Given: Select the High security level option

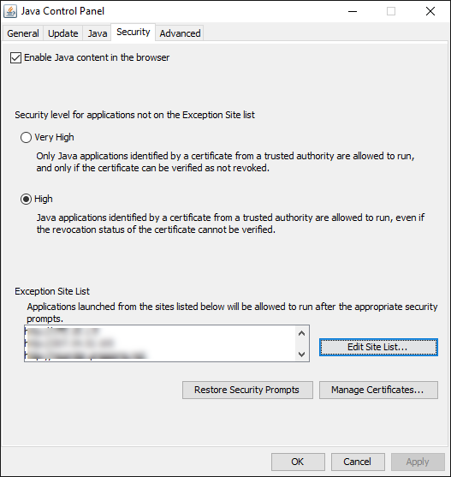Looking at the screenshot, I should pyautogui.click(x=26, y=199).
